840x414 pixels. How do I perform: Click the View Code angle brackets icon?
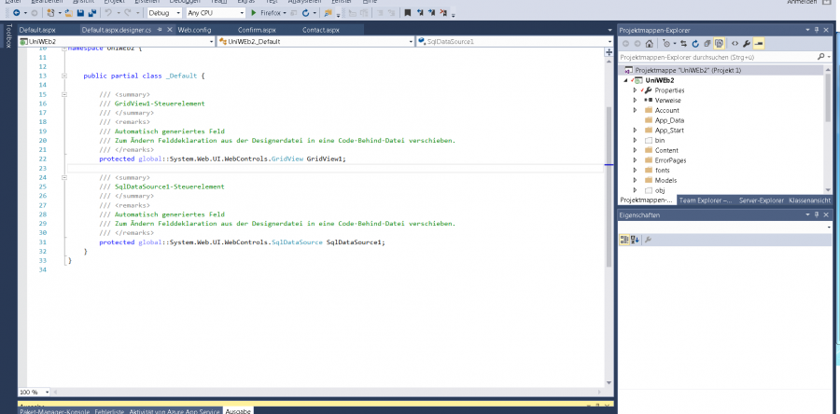click(x=735, y=43)
